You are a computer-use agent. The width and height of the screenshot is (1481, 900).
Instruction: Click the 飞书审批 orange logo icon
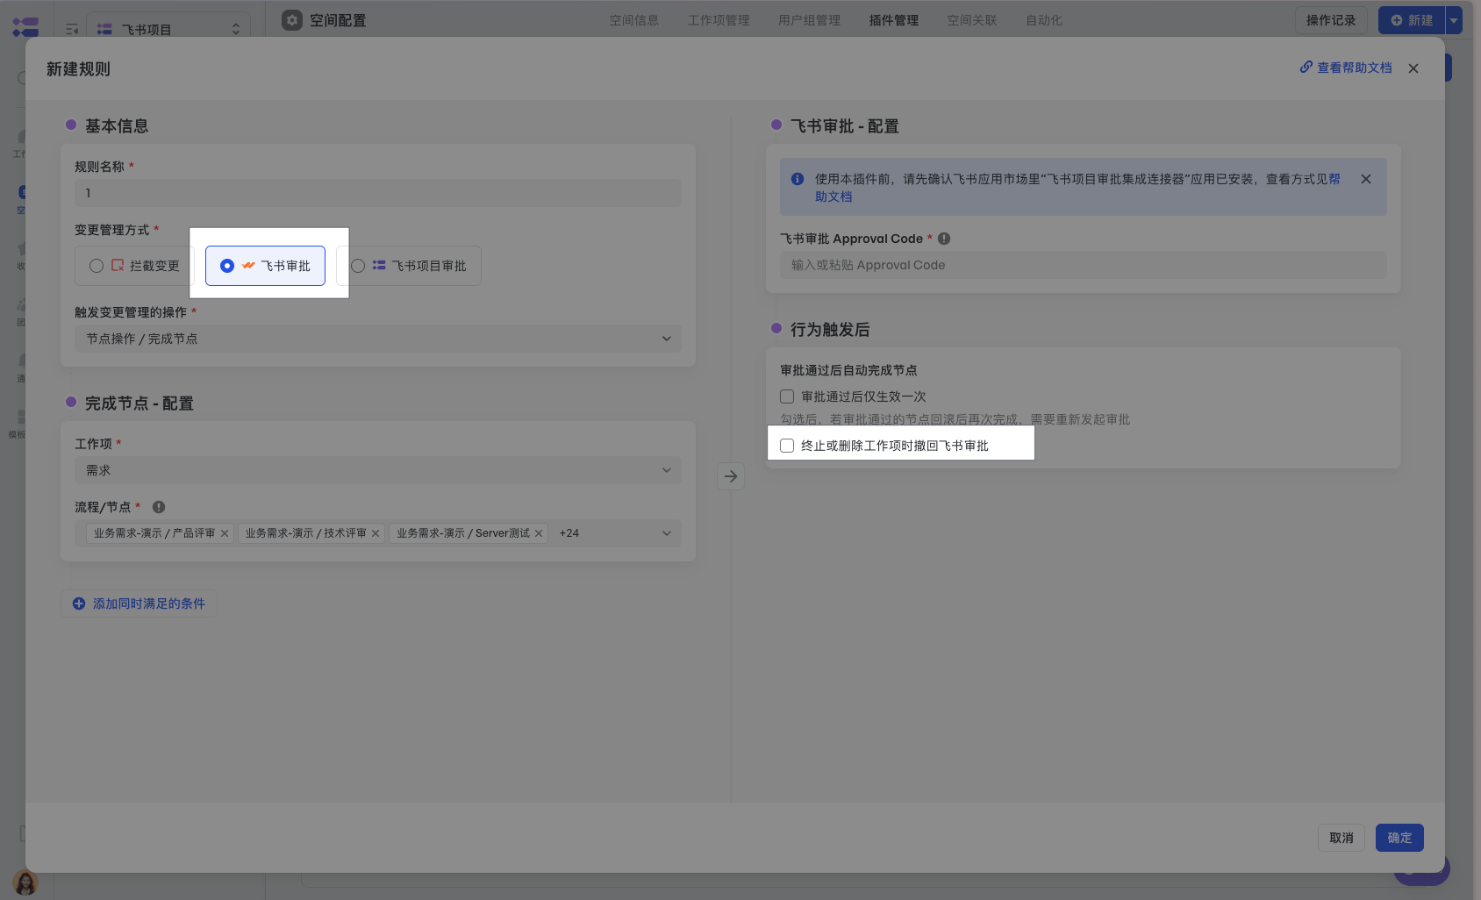(x=248, y=265)
